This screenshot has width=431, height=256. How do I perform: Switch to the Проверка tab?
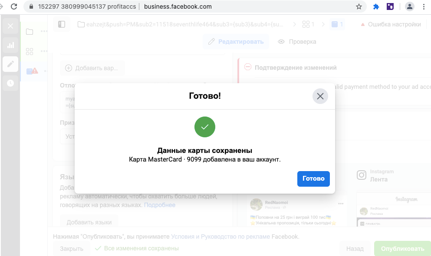click(297, 42)
